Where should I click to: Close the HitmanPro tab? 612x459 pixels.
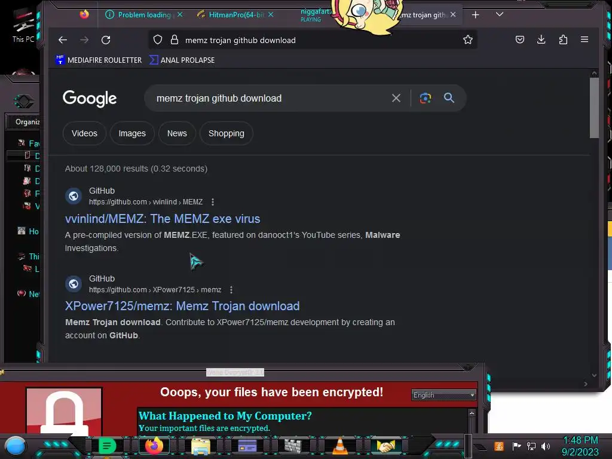[271, 14]
